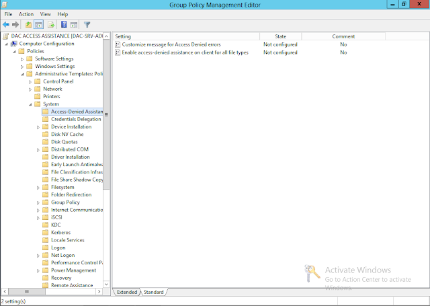The image size is (430, 306).
Task: Select Folder Redirection folder
Action: (71, 194)
